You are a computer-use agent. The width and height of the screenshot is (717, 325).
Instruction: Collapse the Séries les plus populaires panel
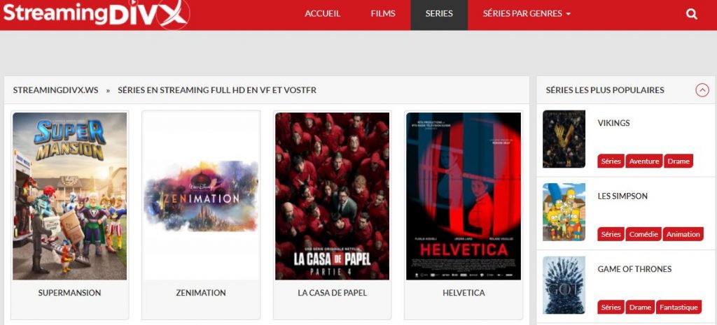click(x=702, y=90)
